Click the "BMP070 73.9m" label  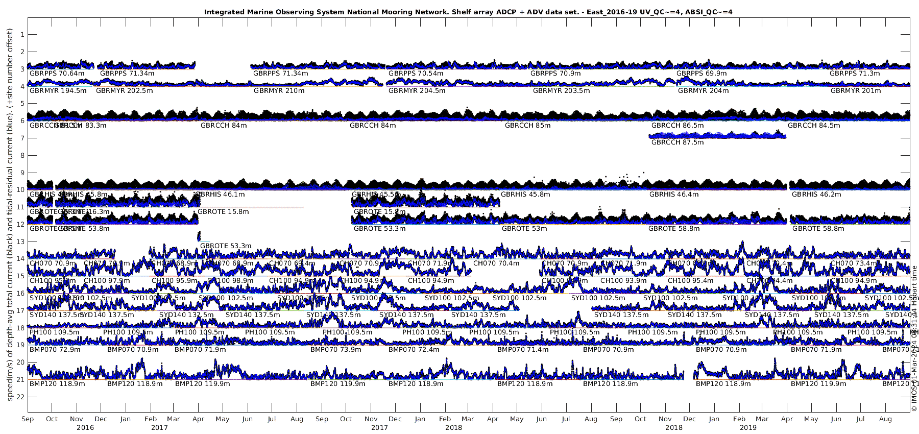pyautogui.click(x=336, y=350)
